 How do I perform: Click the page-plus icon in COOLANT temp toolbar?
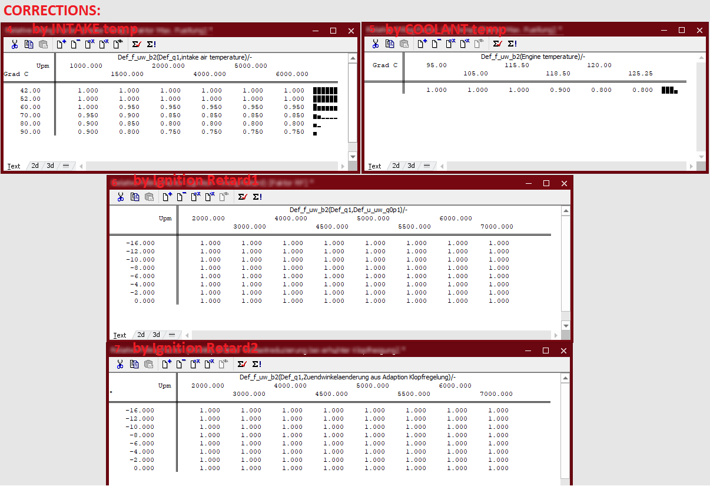click(422, 44)
